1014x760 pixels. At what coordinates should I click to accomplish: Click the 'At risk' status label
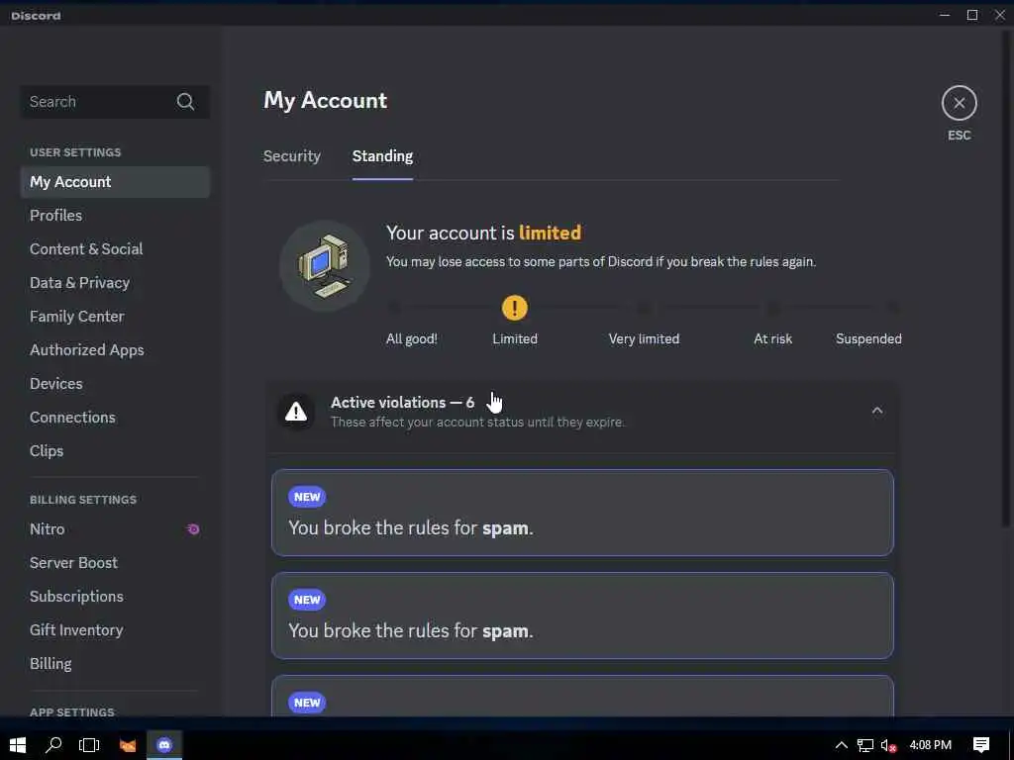tap(772, 338)
